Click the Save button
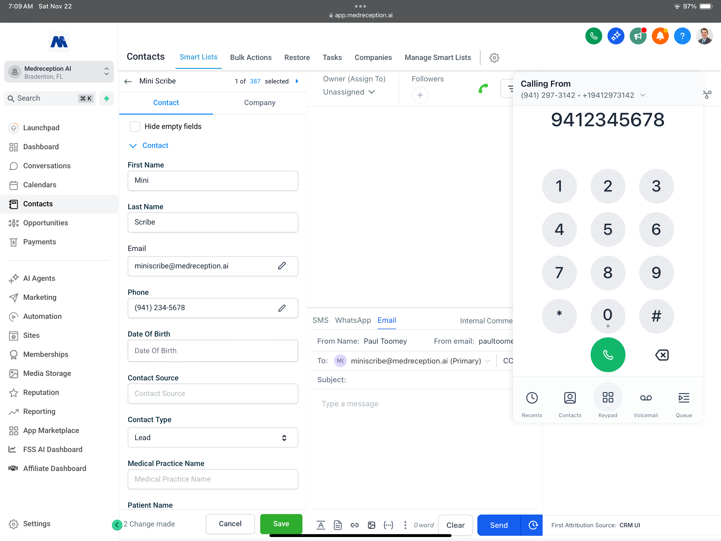Viewport: 721px width, 541px height. 281,524
